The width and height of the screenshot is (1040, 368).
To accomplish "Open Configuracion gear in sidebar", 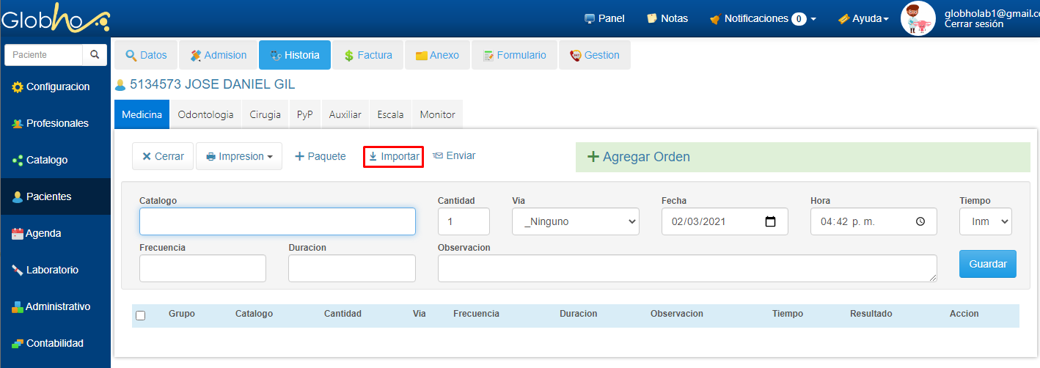I will (18, 87).
